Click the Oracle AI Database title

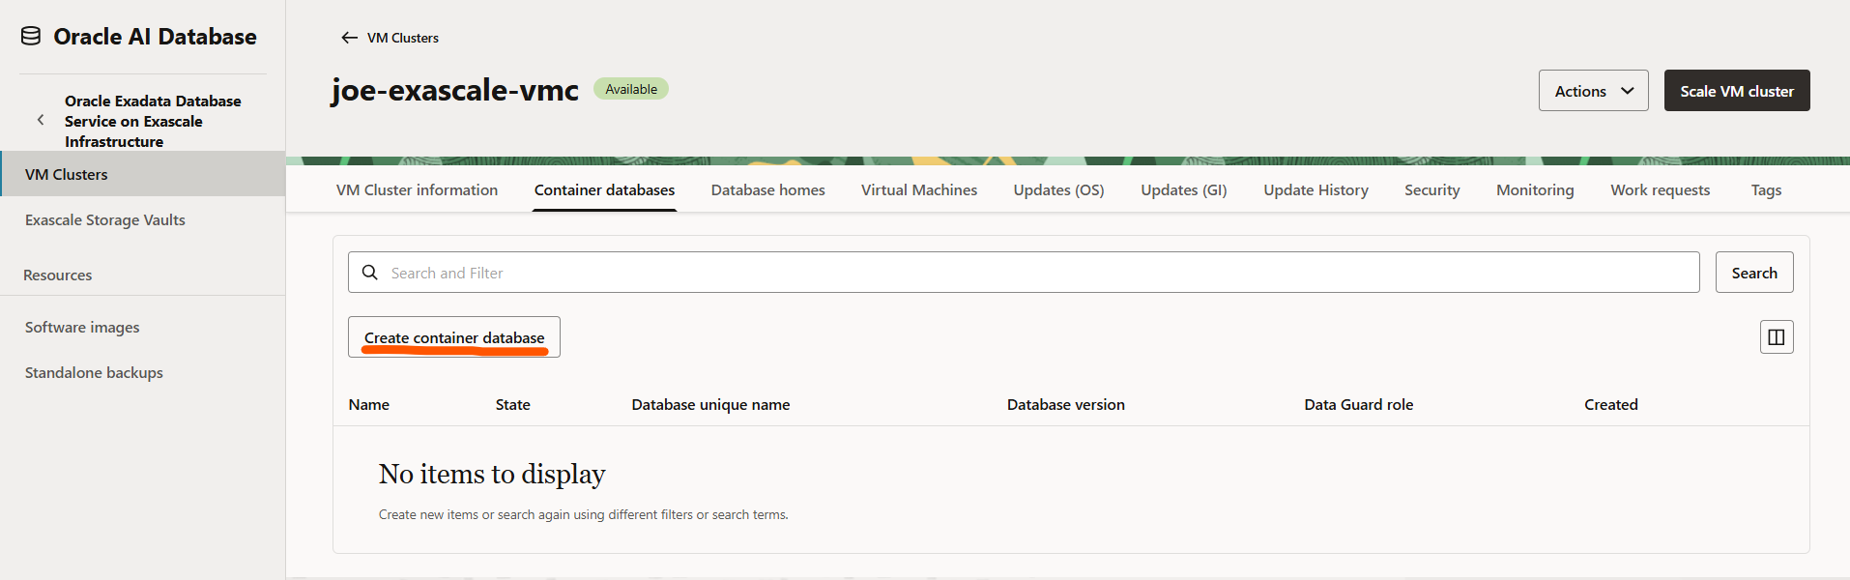[155, 37]
